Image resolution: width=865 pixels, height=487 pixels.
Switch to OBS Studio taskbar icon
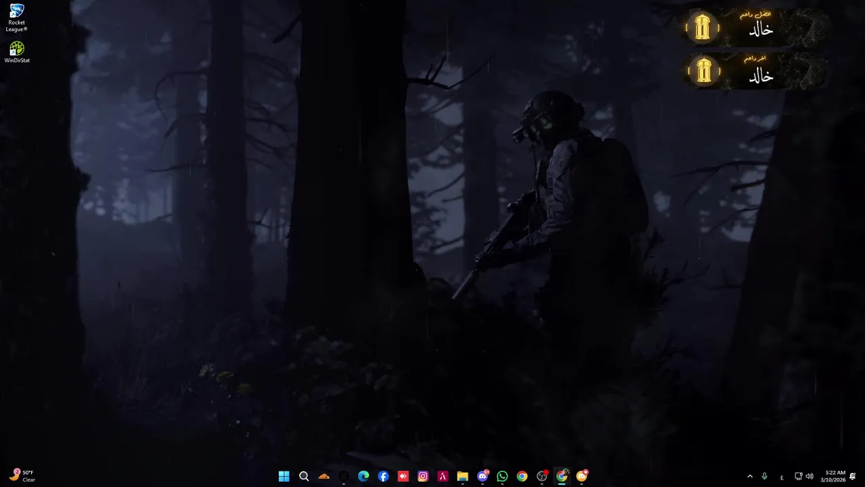click(542, 476)
